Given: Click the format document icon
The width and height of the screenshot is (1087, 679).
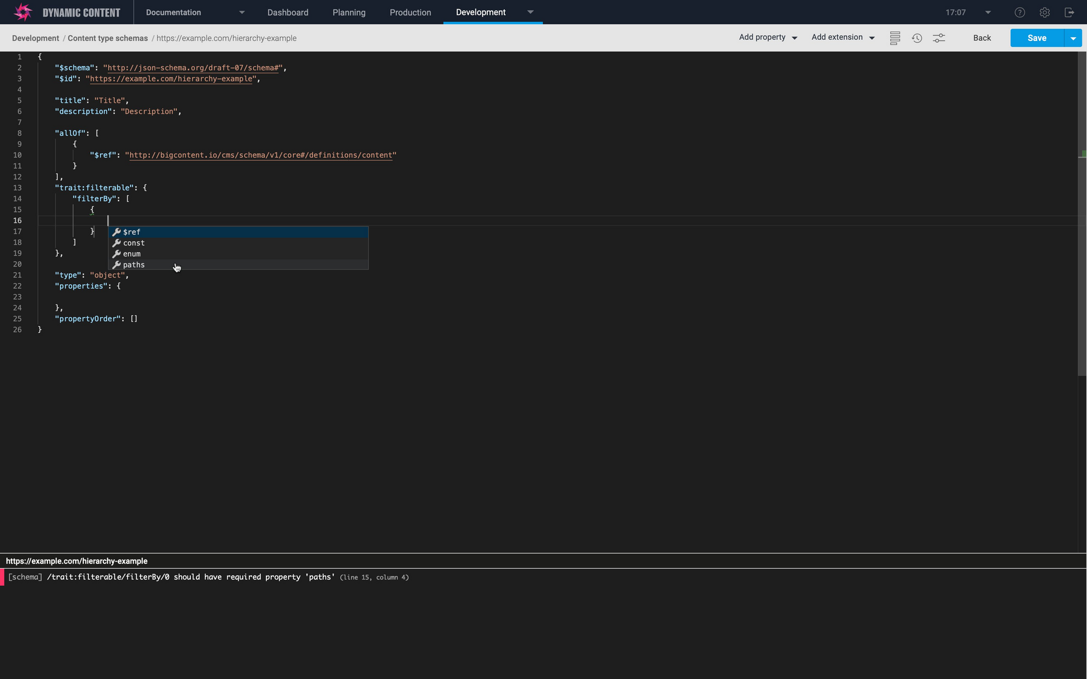Looking at the screenshot, I should tap(894, 38).
